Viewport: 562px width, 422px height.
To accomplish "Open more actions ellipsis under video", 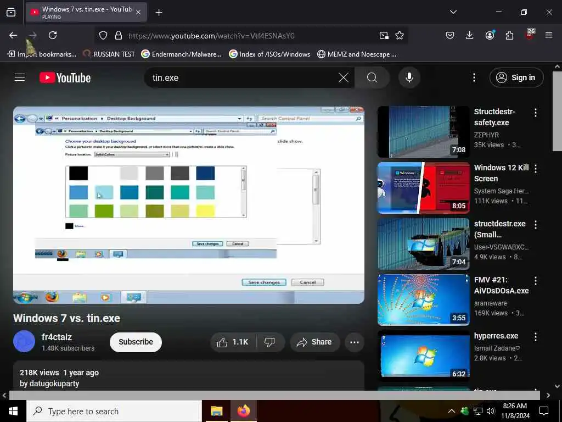I will 355,342.
